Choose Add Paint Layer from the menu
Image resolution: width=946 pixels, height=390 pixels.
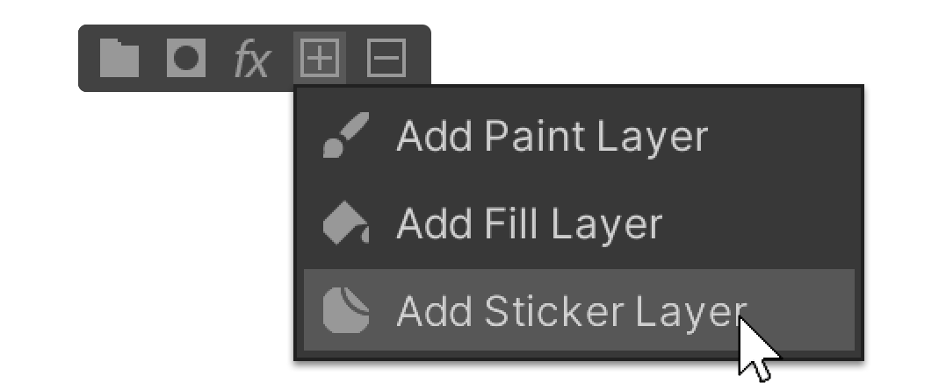[x=579, y=137]
